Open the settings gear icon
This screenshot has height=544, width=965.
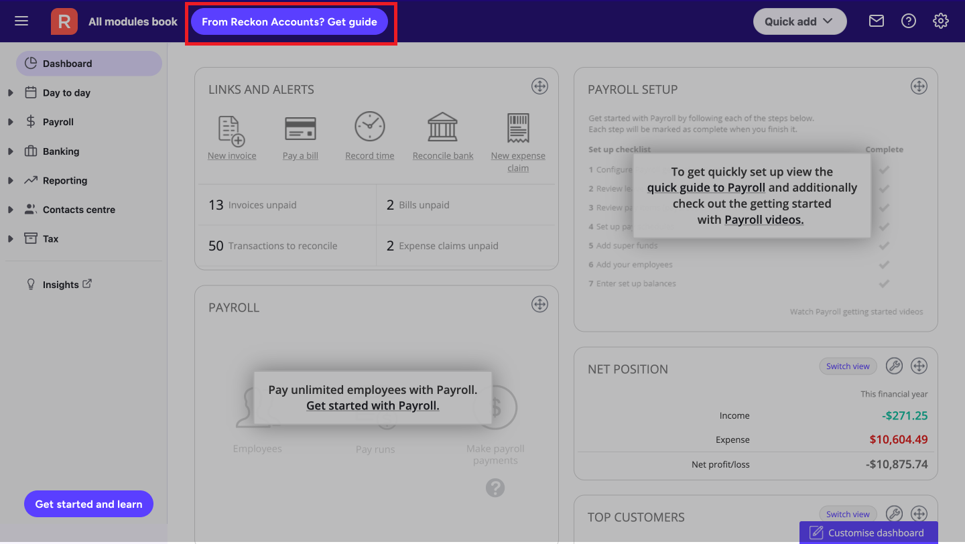pos(941,21)
